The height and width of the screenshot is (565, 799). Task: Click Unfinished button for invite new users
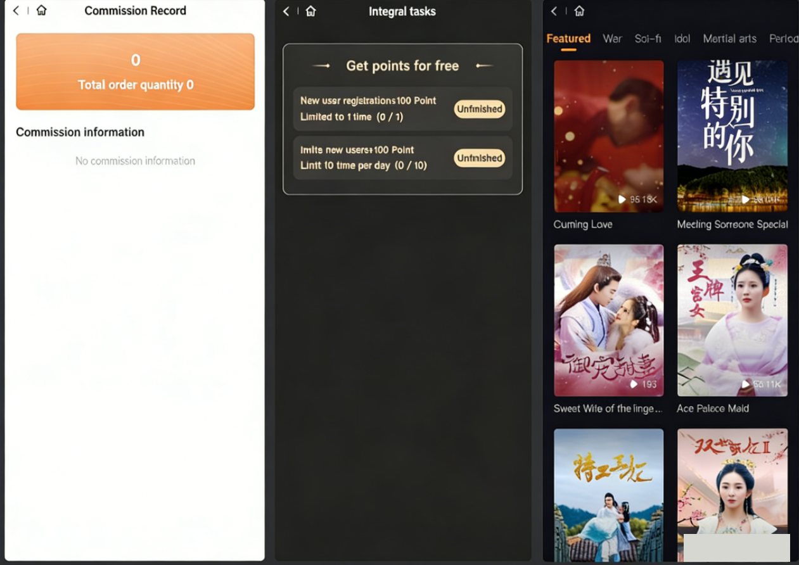[x=480, y=158]
